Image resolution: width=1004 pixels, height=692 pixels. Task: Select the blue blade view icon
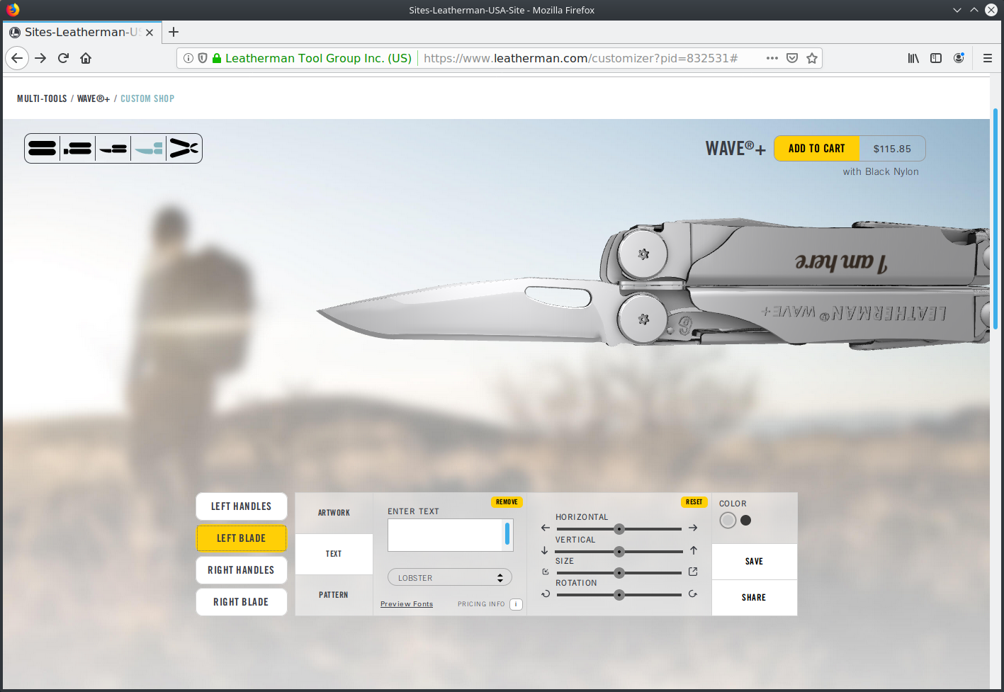[149, 149]
